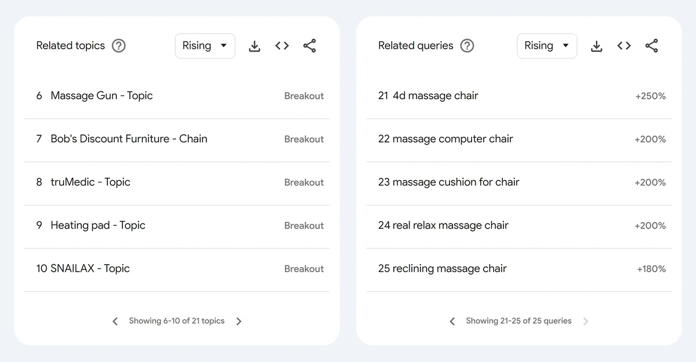This screenshot has width=696, height=362.
Task: Select the SNAILAX topic row
Action: point(177,269)
